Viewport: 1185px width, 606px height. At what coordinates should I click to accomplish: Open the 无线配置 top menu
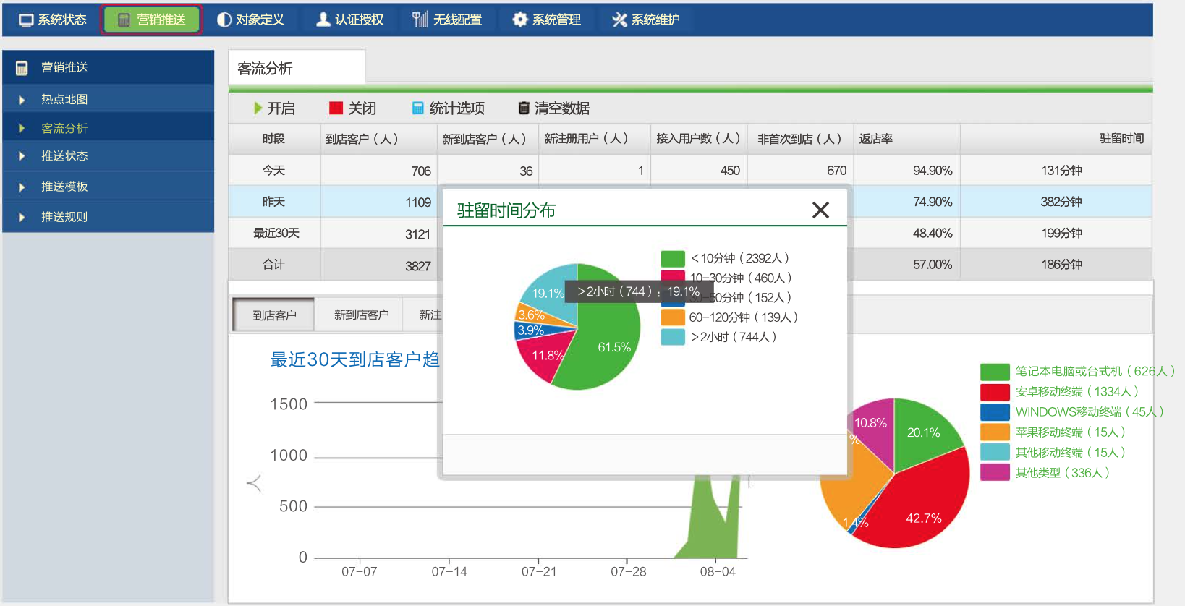[447, 20]
